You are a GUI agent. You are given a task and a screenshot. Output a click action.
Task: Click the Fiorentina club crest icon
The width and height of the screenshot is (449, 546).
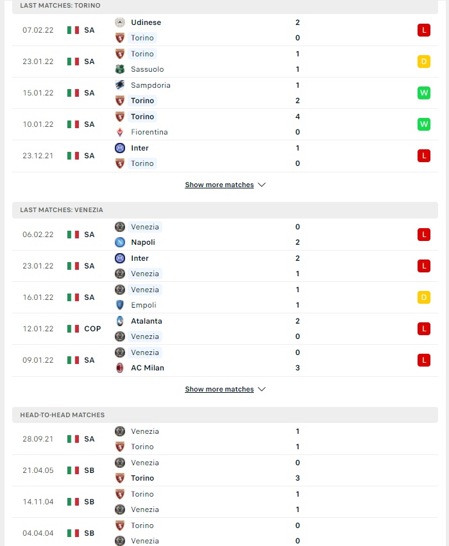coord(119,132)
